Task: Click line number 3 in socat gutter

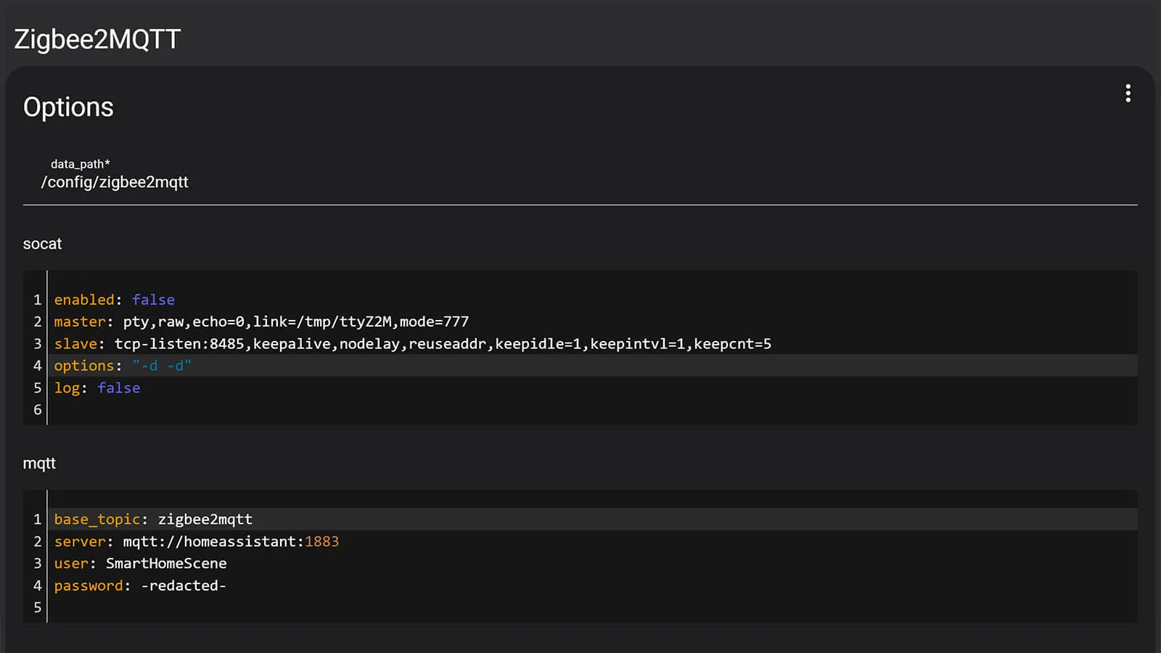Action: point(37,344)
